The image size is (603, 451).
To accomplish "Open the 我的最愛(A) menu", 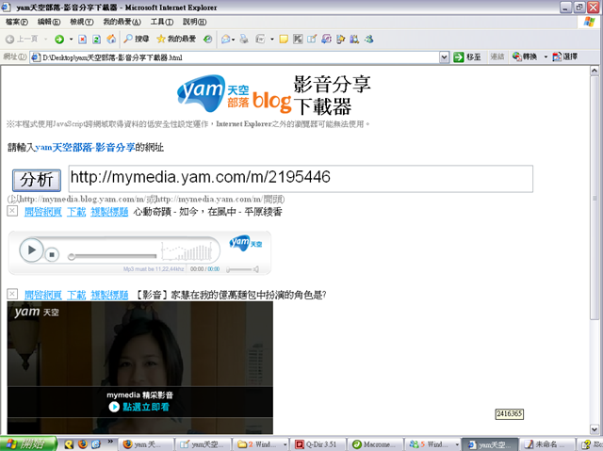I will pyautogui.click(x=122, y=22).
